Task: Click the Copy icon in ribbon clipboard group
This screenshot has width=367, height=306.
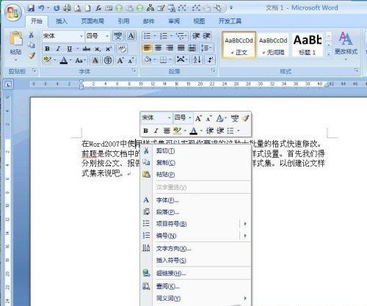Action: (x=32, y=45)
